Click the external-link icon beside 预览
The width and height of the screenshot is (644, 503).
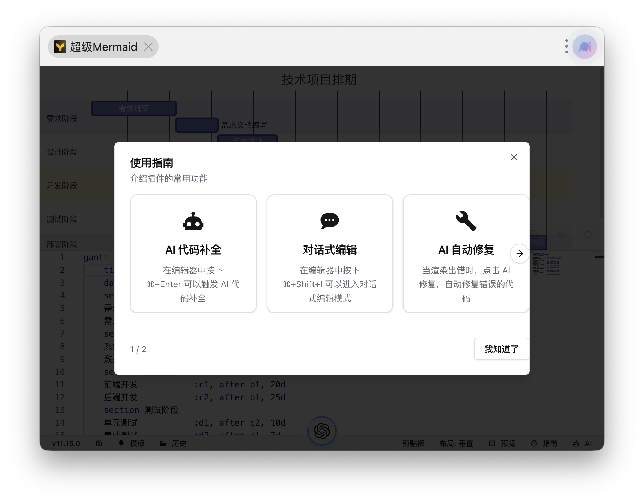[492, 444]
